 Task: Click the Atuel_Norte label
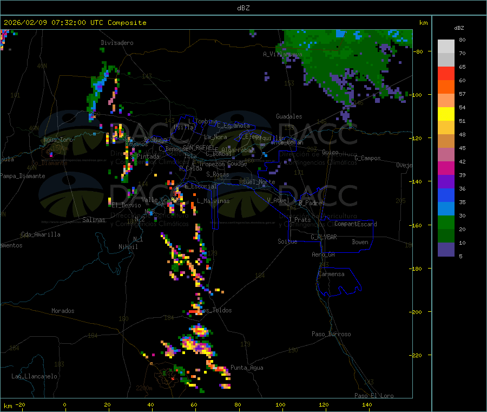pyautogui.click(x=257, y=182)
